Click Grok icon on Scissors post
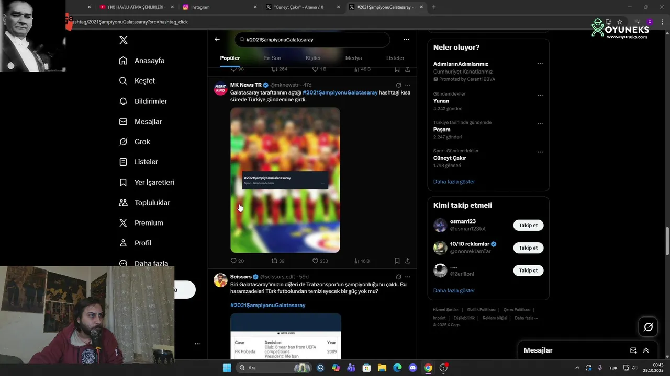670x376 pixels. (x=398, y=277)
